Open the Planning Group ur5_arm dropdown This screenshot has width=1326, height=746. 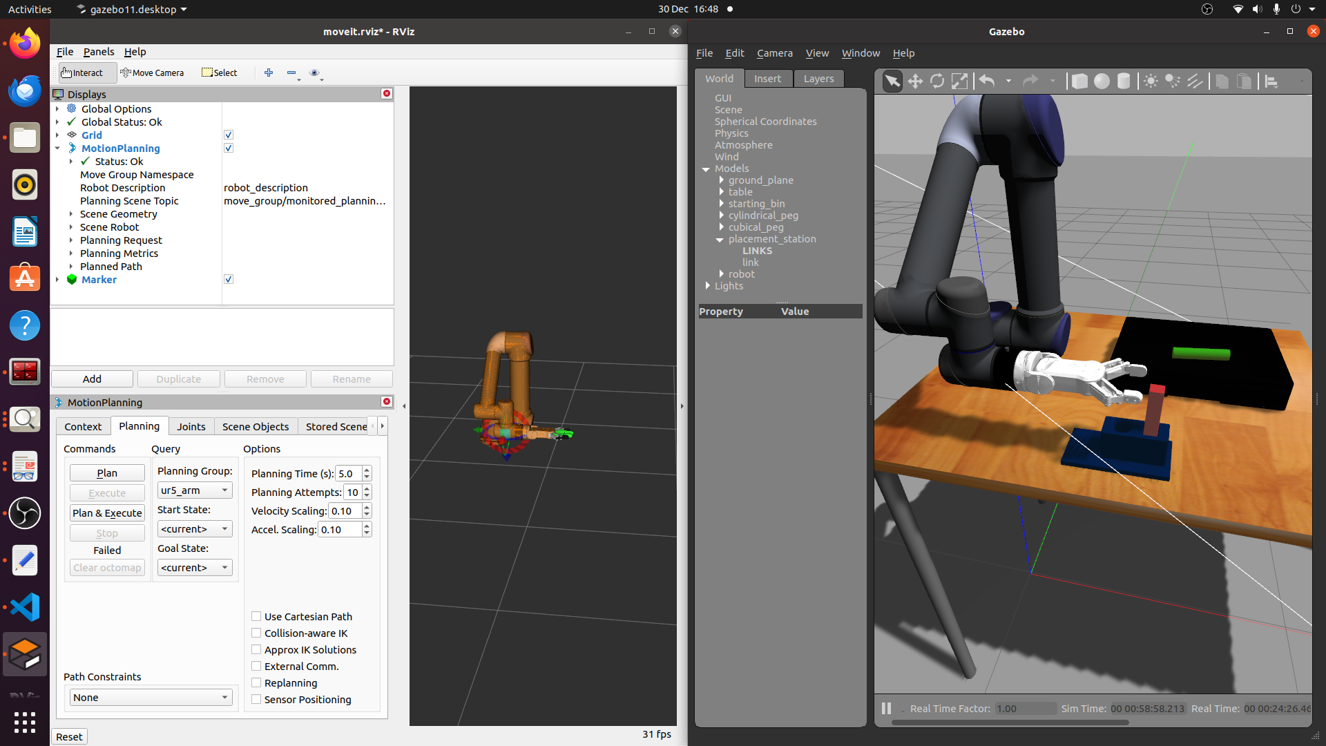coord(195,490)
